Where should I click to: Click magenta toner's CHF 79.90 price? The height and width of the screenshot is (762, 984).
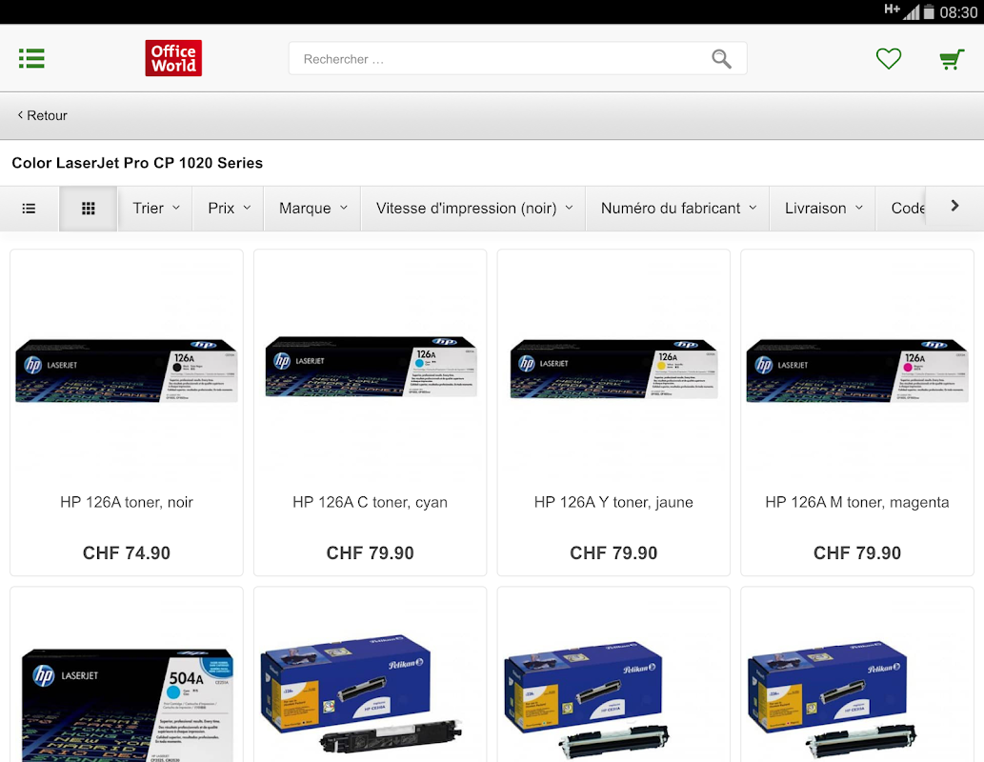857,553
